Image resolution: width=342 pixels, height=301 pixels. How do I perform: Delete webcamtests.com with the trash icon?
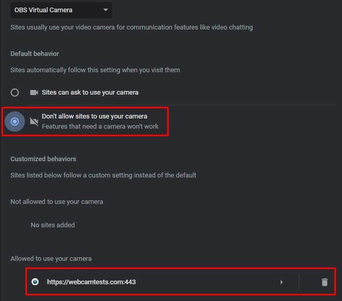click(x=325, y=282)
